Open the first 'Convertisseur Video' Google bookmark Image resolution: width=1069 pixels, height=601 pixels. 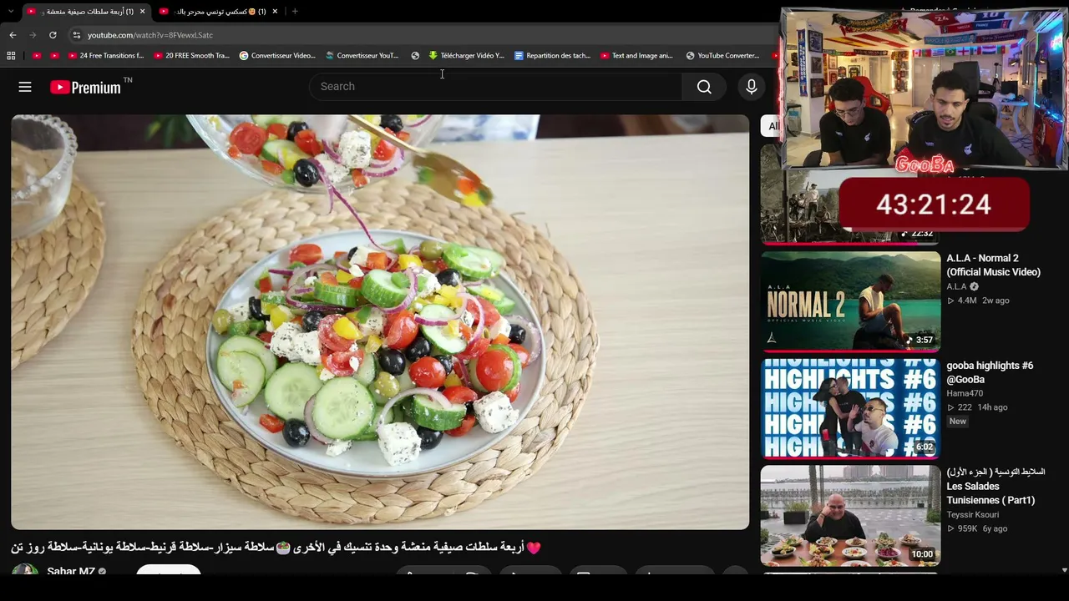coord(277,56)
